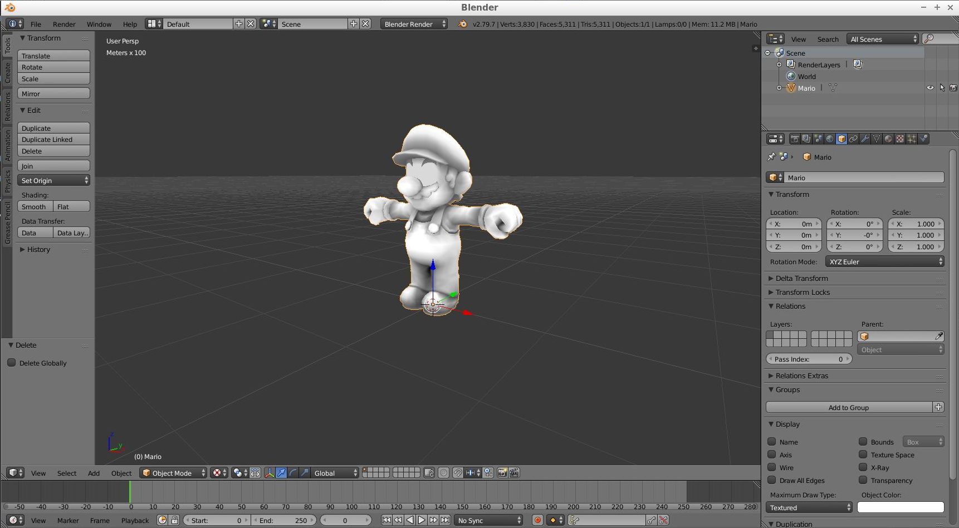Open the 3D viewport Select menu
Image resolution: width=959 pixels, height=528 pixels.
[67, 473]
